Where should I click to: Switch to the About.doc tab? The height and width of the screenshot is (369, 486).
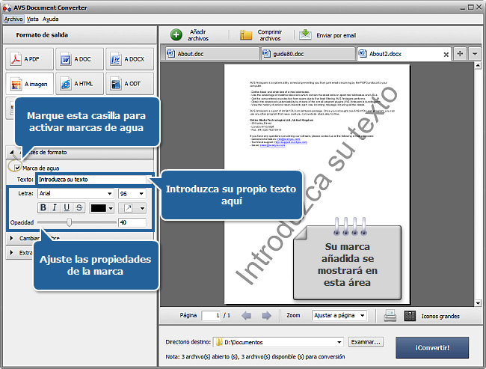coord(211,54)
